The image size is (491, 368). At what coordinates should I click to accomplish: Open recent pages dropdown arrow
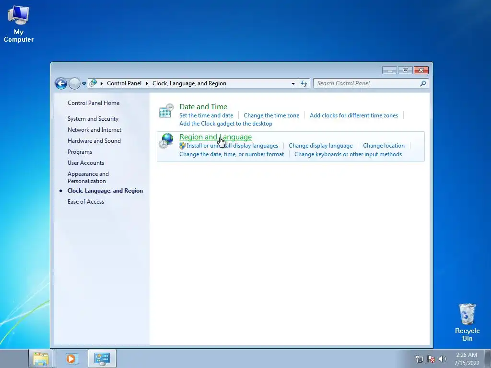pos(84,83)
